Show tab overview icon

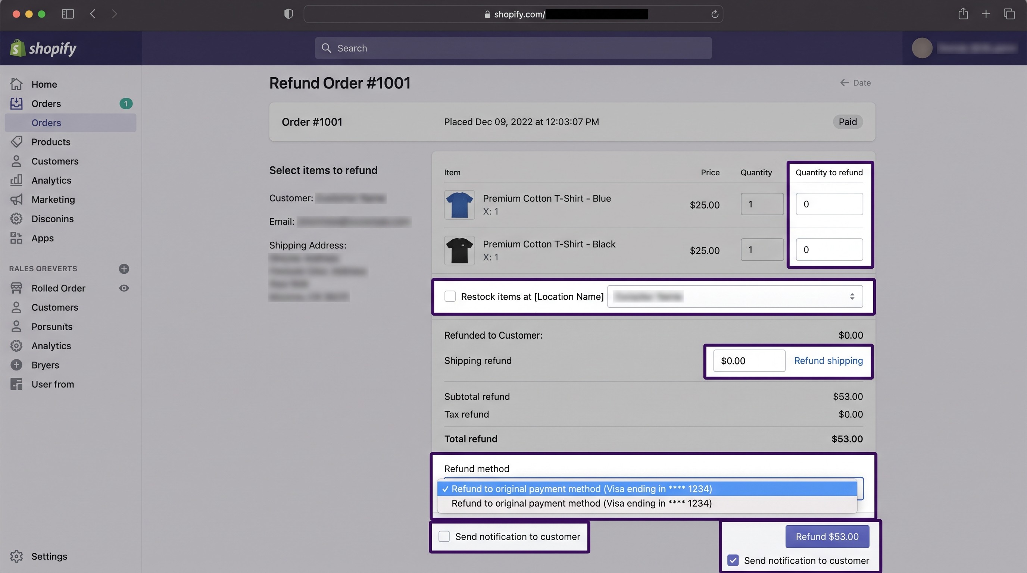(1009, 14)
